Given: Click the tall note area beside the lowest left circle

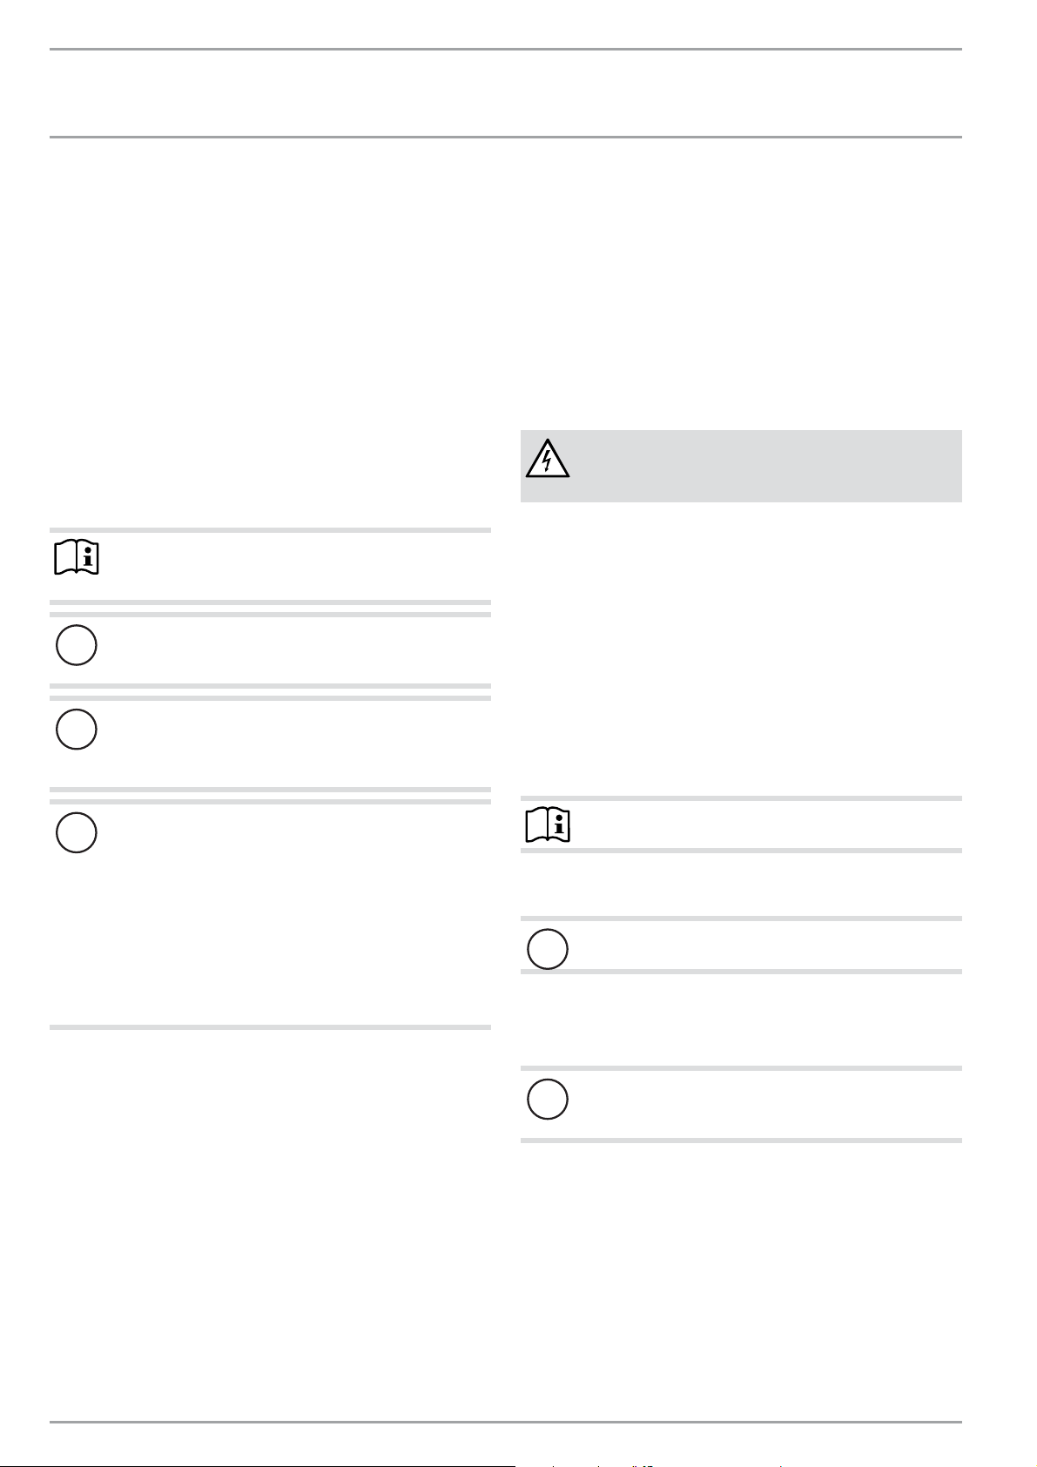Looking at the screenshot, I should tap(296, 914).
